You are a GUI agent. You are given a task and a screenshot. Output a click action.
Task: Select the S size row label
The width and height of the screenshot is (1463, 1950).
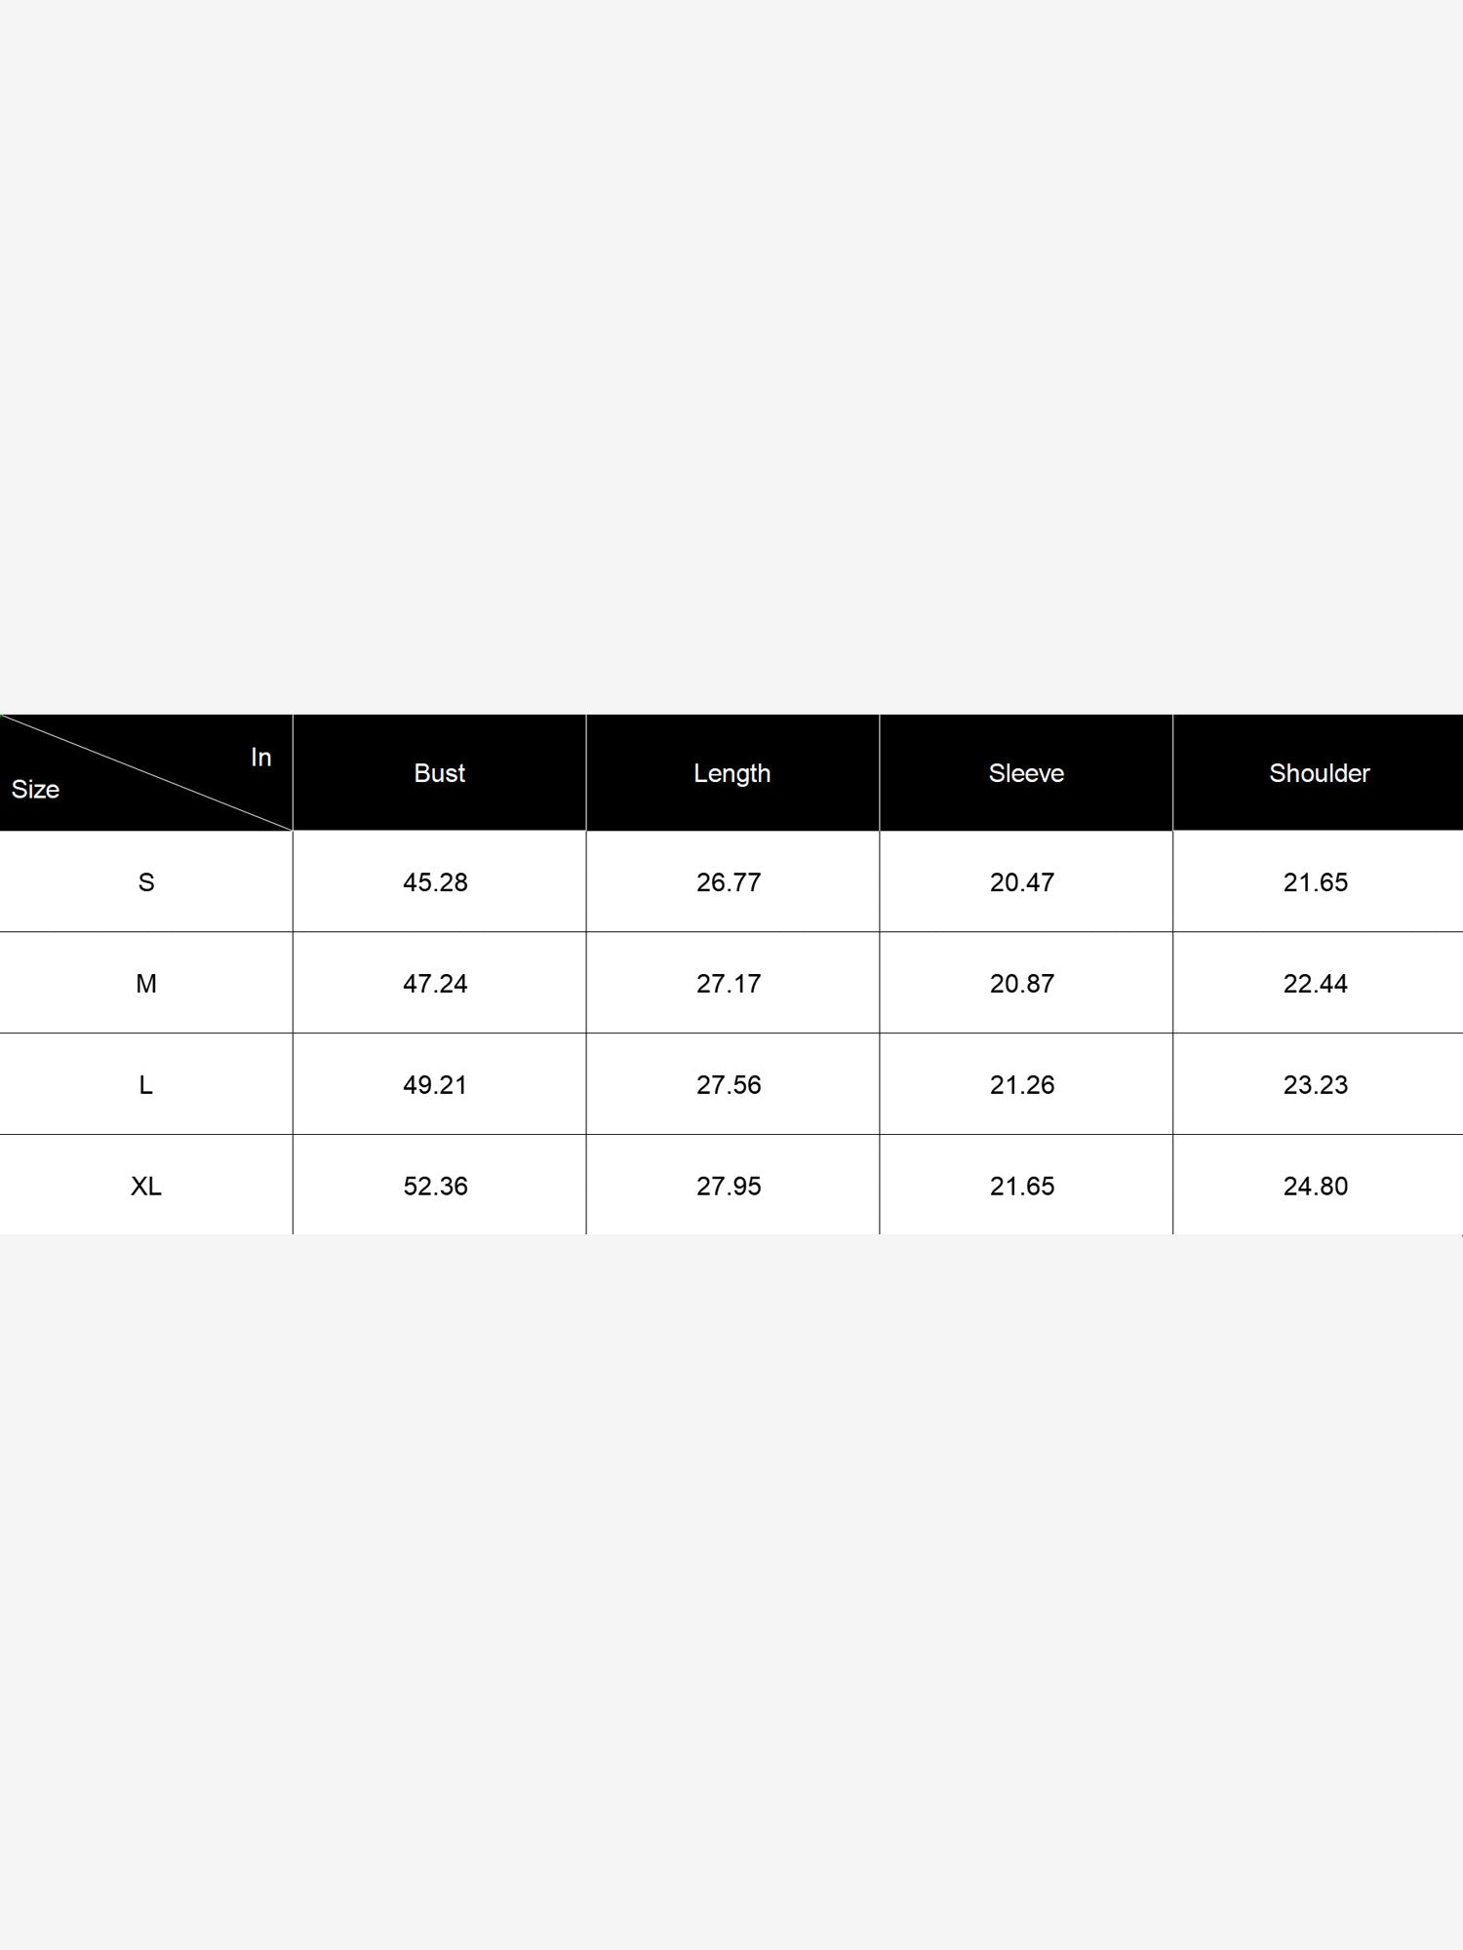pos(146,882)
